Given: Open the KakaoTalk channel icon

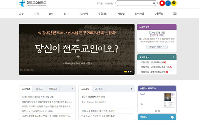Looking at the screenshot, I should [174, 3].
